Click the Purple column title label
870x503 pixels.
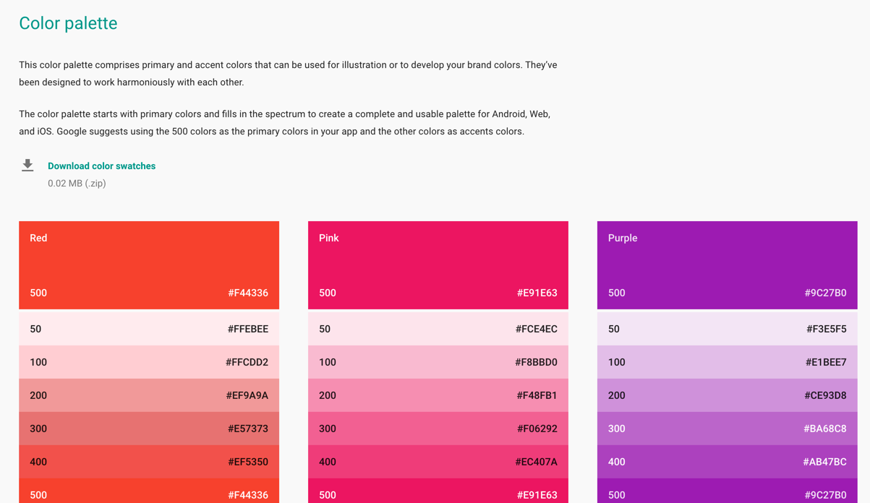tap(623, 238)
